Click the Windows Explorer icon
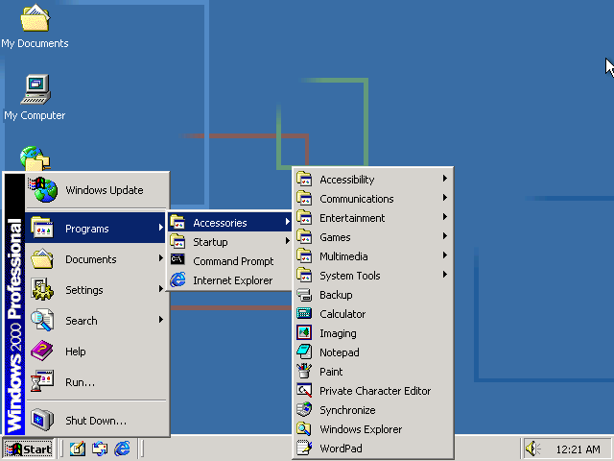614x461 pixels. click(304, 429)
